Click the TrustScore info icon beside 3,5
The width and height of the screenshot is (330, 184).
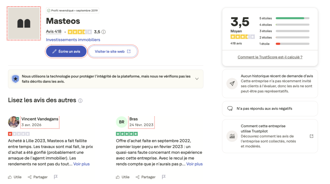[103, 32]
